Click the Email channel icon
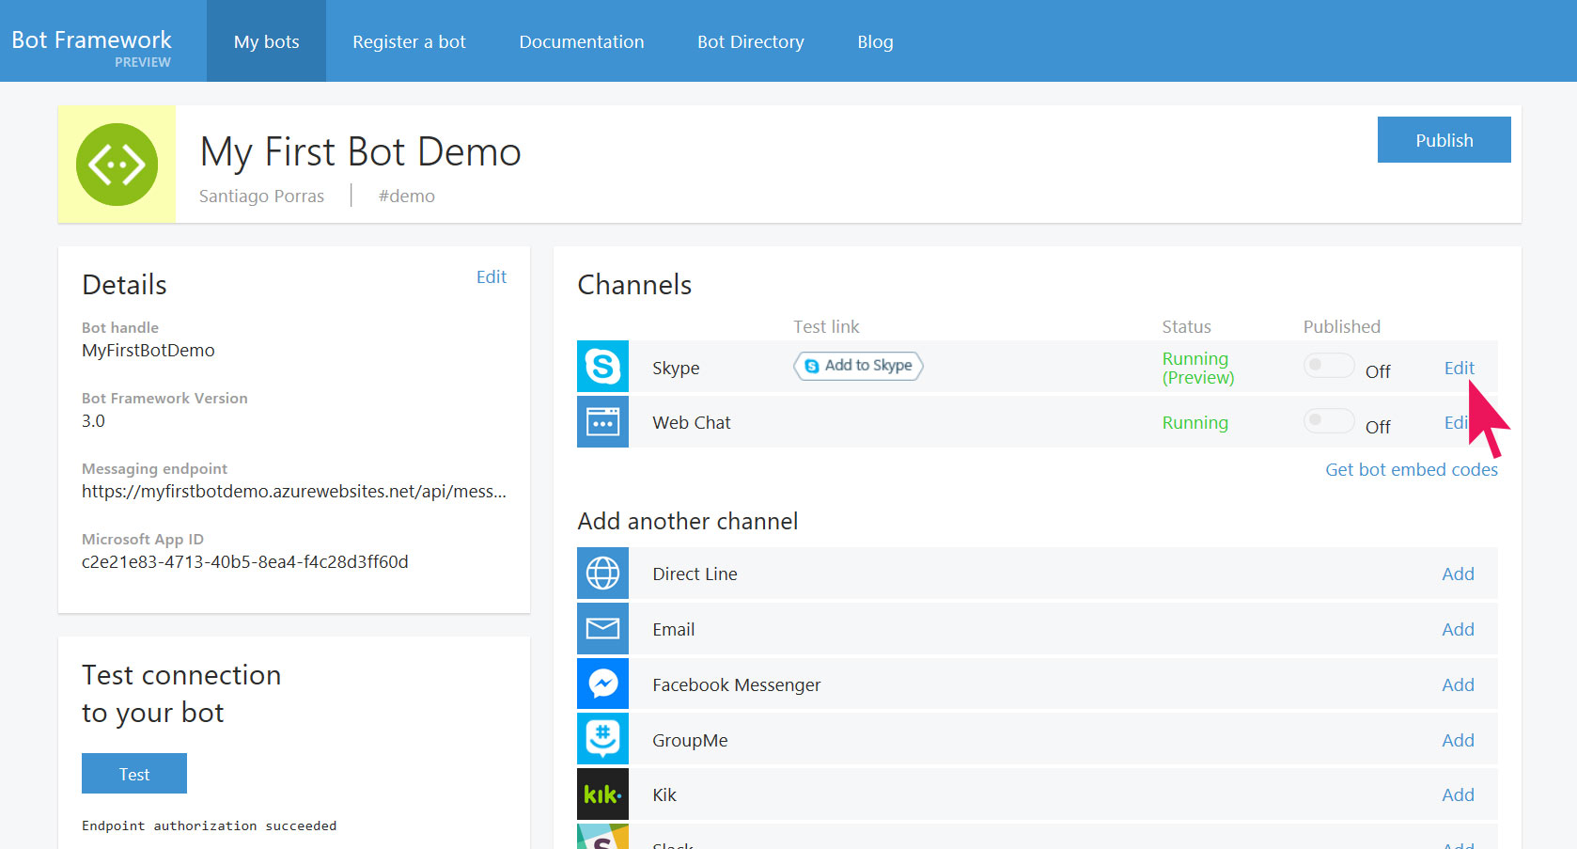Viewport: 1577px width, 849px height. click(602, 628)
